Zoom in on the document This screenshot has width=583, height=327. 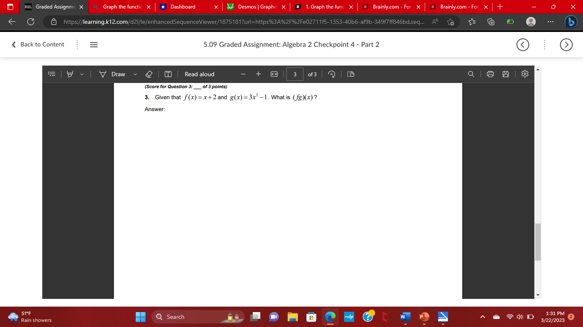tap(258, 74)
